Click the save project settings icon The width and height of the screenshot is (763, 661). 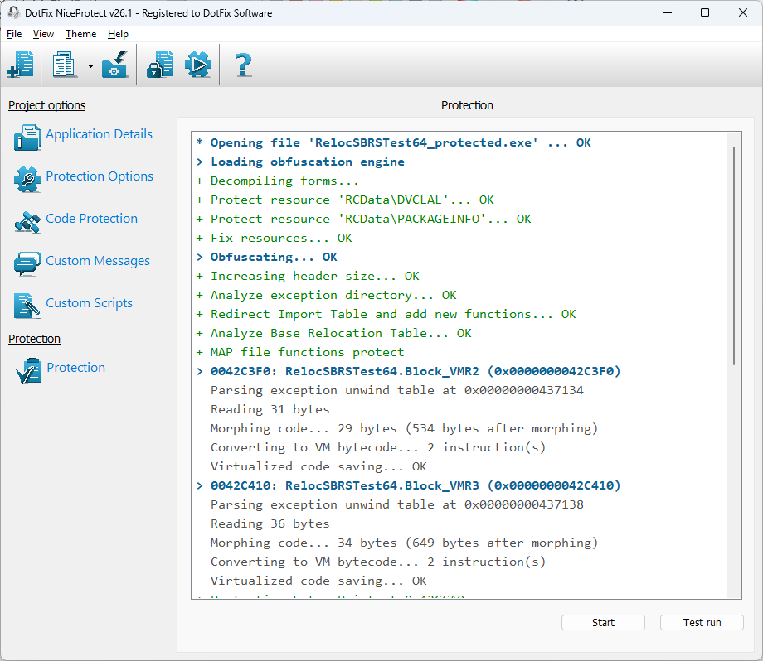tap(114, 65)
